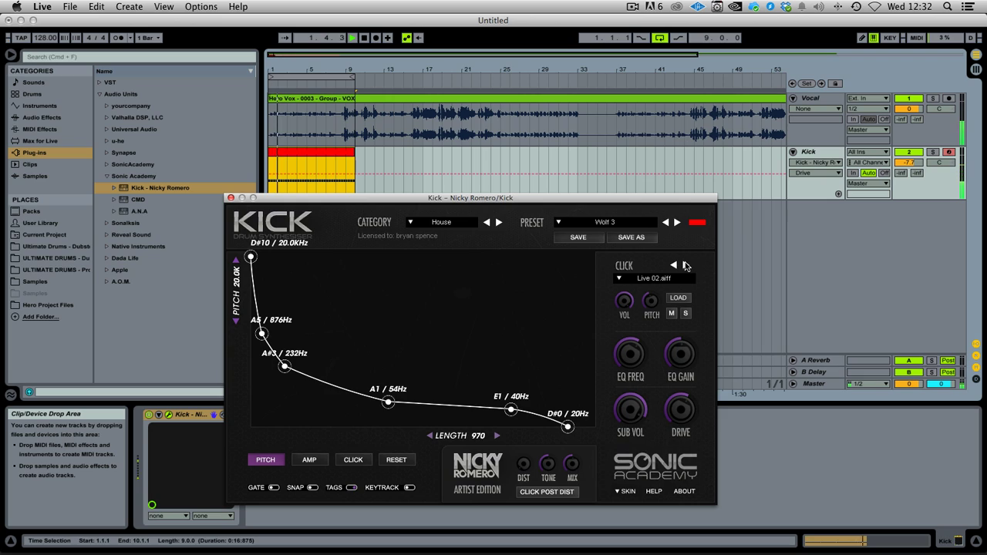The width and height of the screenshot is (987, 555).
Task: Solo the click layer with S
Action: [x=686, y=313]
